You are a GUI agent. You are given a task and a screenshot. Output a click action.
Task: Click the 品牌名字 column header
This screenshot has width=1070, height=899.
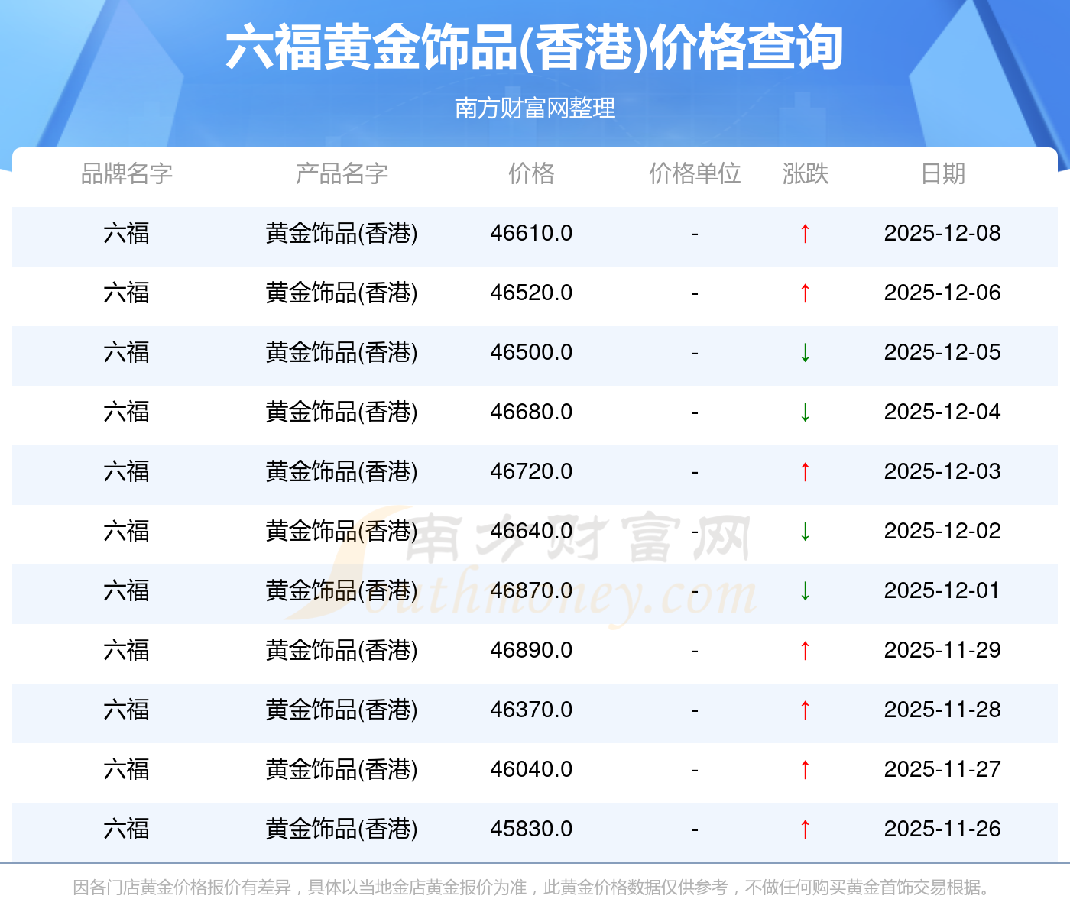tap(127, 174)
